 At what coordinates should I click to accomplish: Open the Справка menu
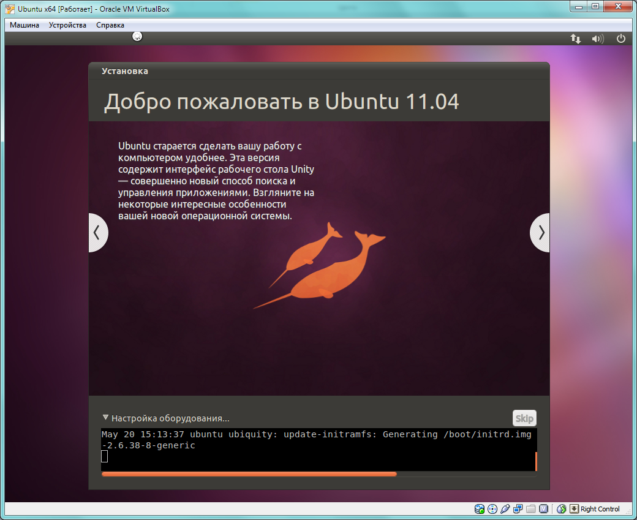[x=110, y=25]
